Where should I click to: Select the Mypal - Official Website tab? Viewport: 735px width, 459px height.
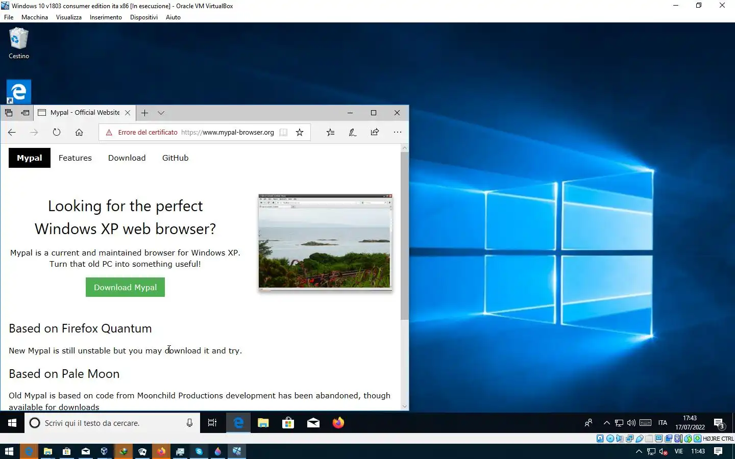85,113
